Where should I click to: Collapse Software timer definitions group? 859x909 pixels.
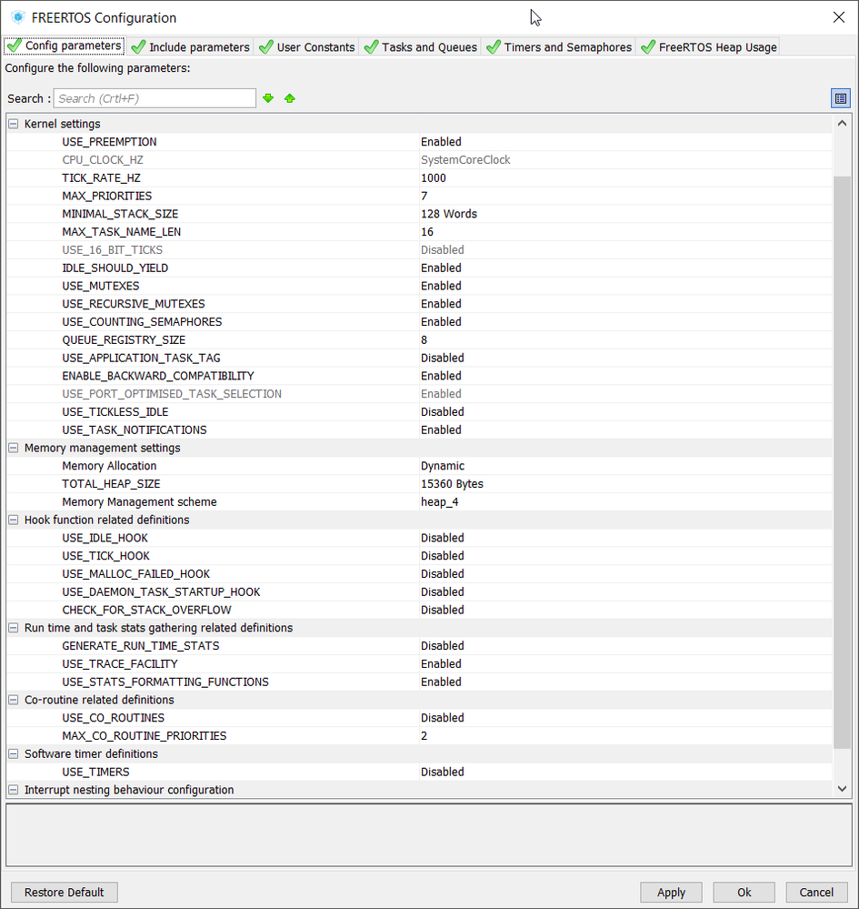14,753
